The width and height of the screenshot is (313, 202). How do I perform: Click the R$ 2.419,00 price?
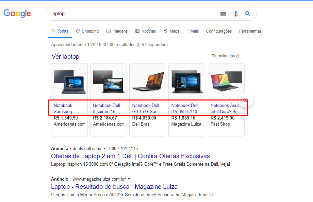223,118
